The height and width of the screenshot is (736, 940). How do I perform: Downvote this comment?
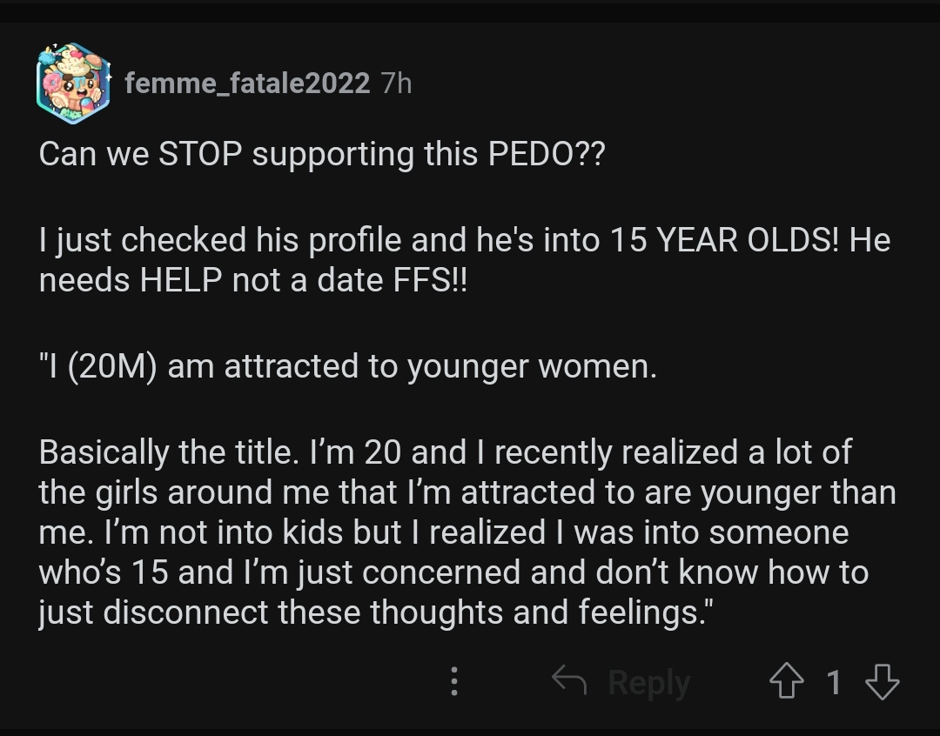[x=883, y=681]
